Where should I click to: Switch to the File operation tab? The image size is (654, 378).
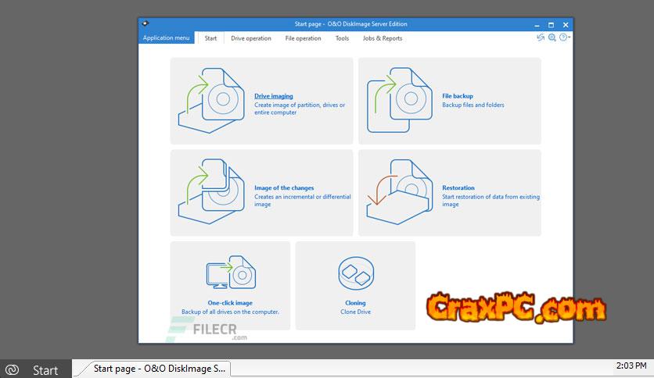click(304, 38)
